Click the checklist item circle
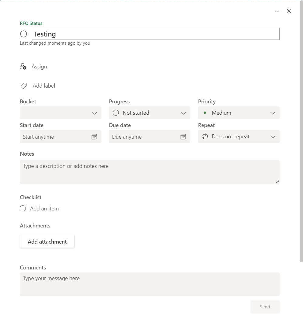The image size is (303, 326). [x=23, y=209]
